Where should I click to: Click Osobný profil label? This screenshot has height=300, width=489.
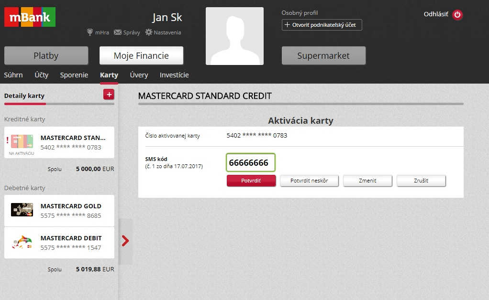pyautogui.click(x=300, y=13)
